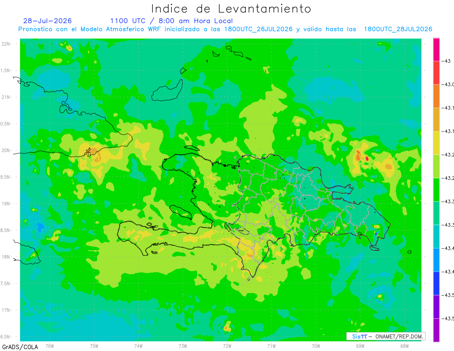Click the '18N' latitude label
454x351 pixels.
6,257
